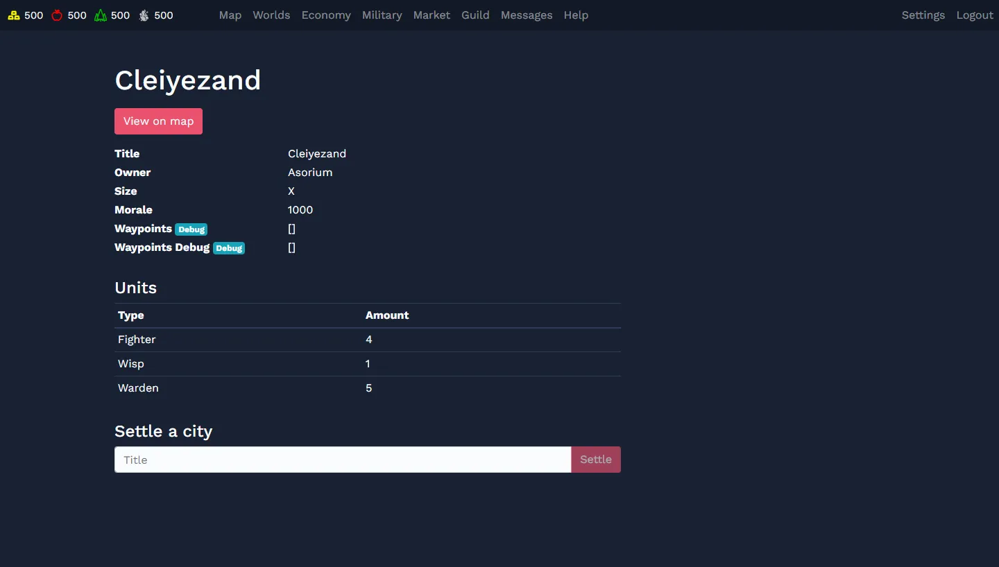Open Settings in the top bar
The image size is (999, 567).
(923, 15)
